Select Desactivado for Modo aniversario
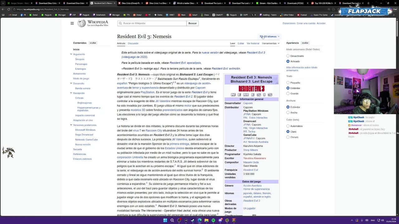This screenshot has height=224, width=399. pos(288,56)
